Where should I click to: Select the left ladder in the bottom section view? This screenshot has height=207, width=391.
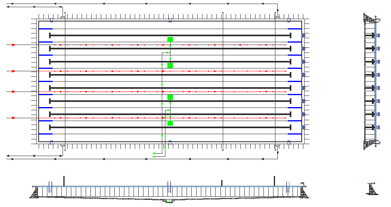pyautogui.click(x=50, y=187)
